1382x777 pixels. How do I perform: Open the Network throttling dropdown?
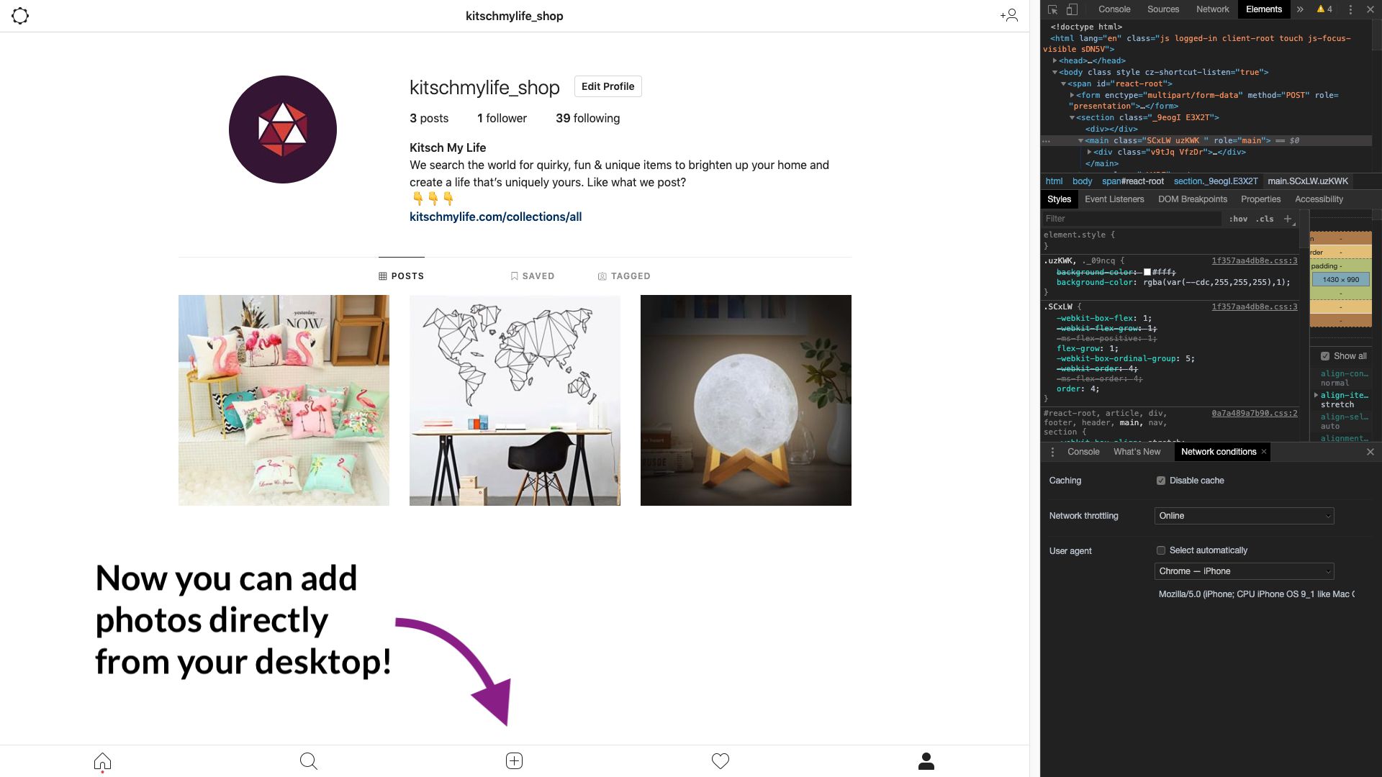pos(1244,516)
